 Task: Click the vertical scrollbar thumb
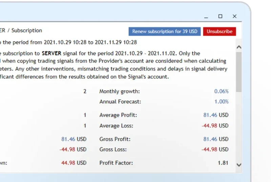pyautogui.click(x=239, y=72)
